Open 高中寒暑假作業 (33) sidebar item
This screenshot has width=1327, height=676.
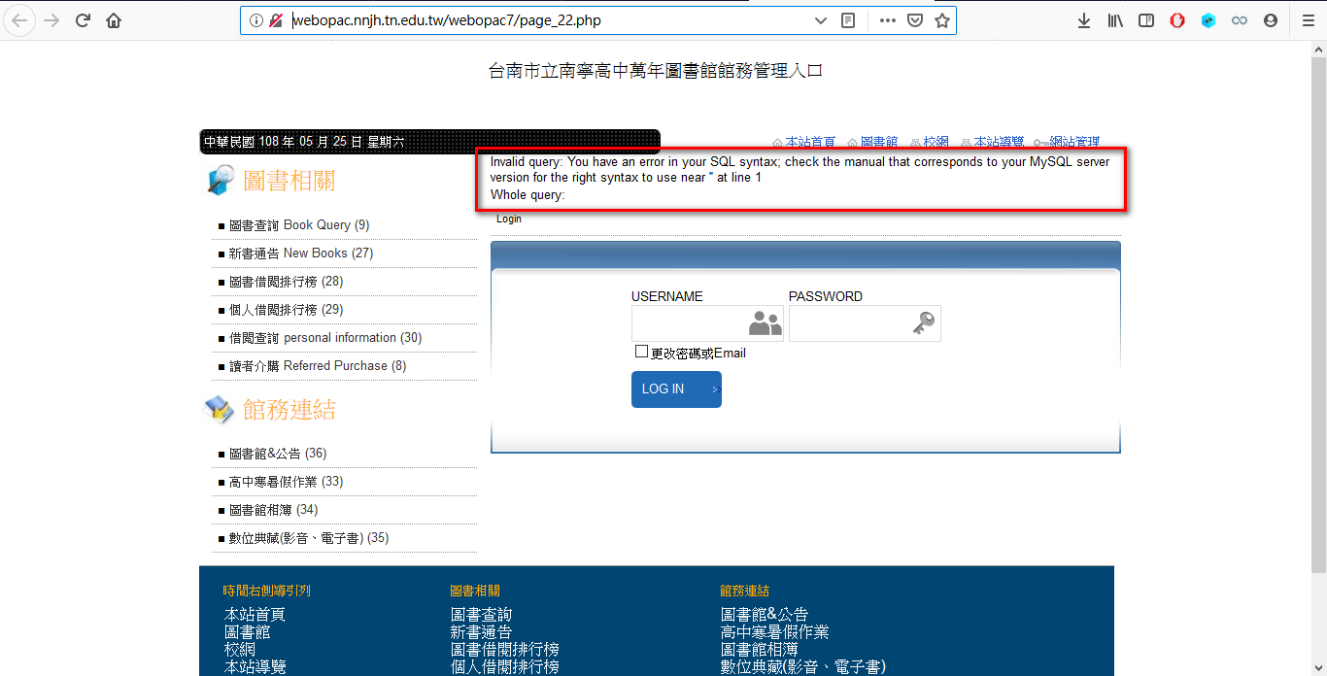coord(286,482)
